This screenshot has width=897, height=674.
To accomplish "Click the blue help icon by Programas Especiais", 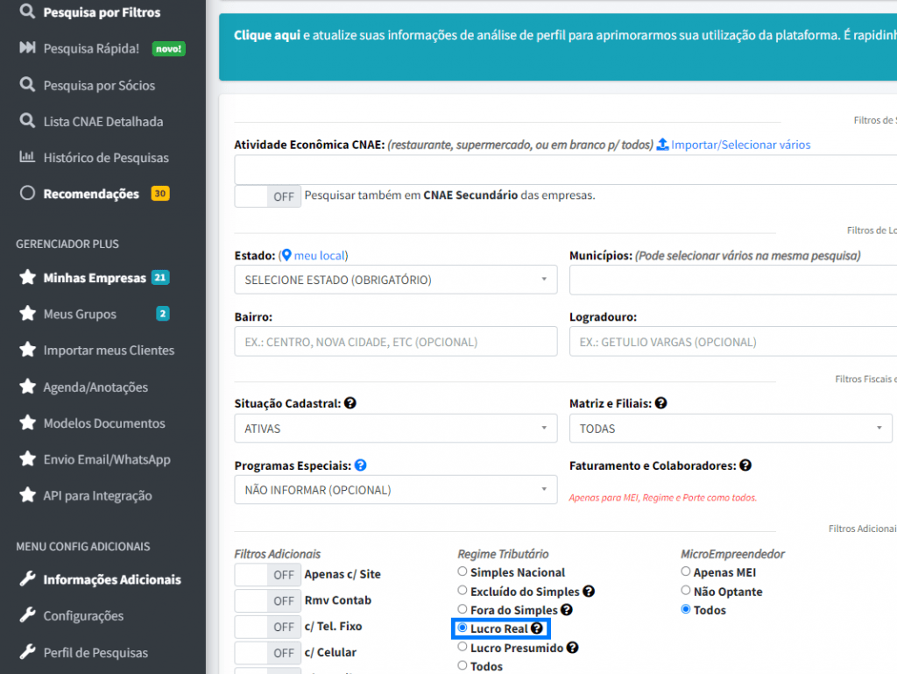I will point(360,465).
